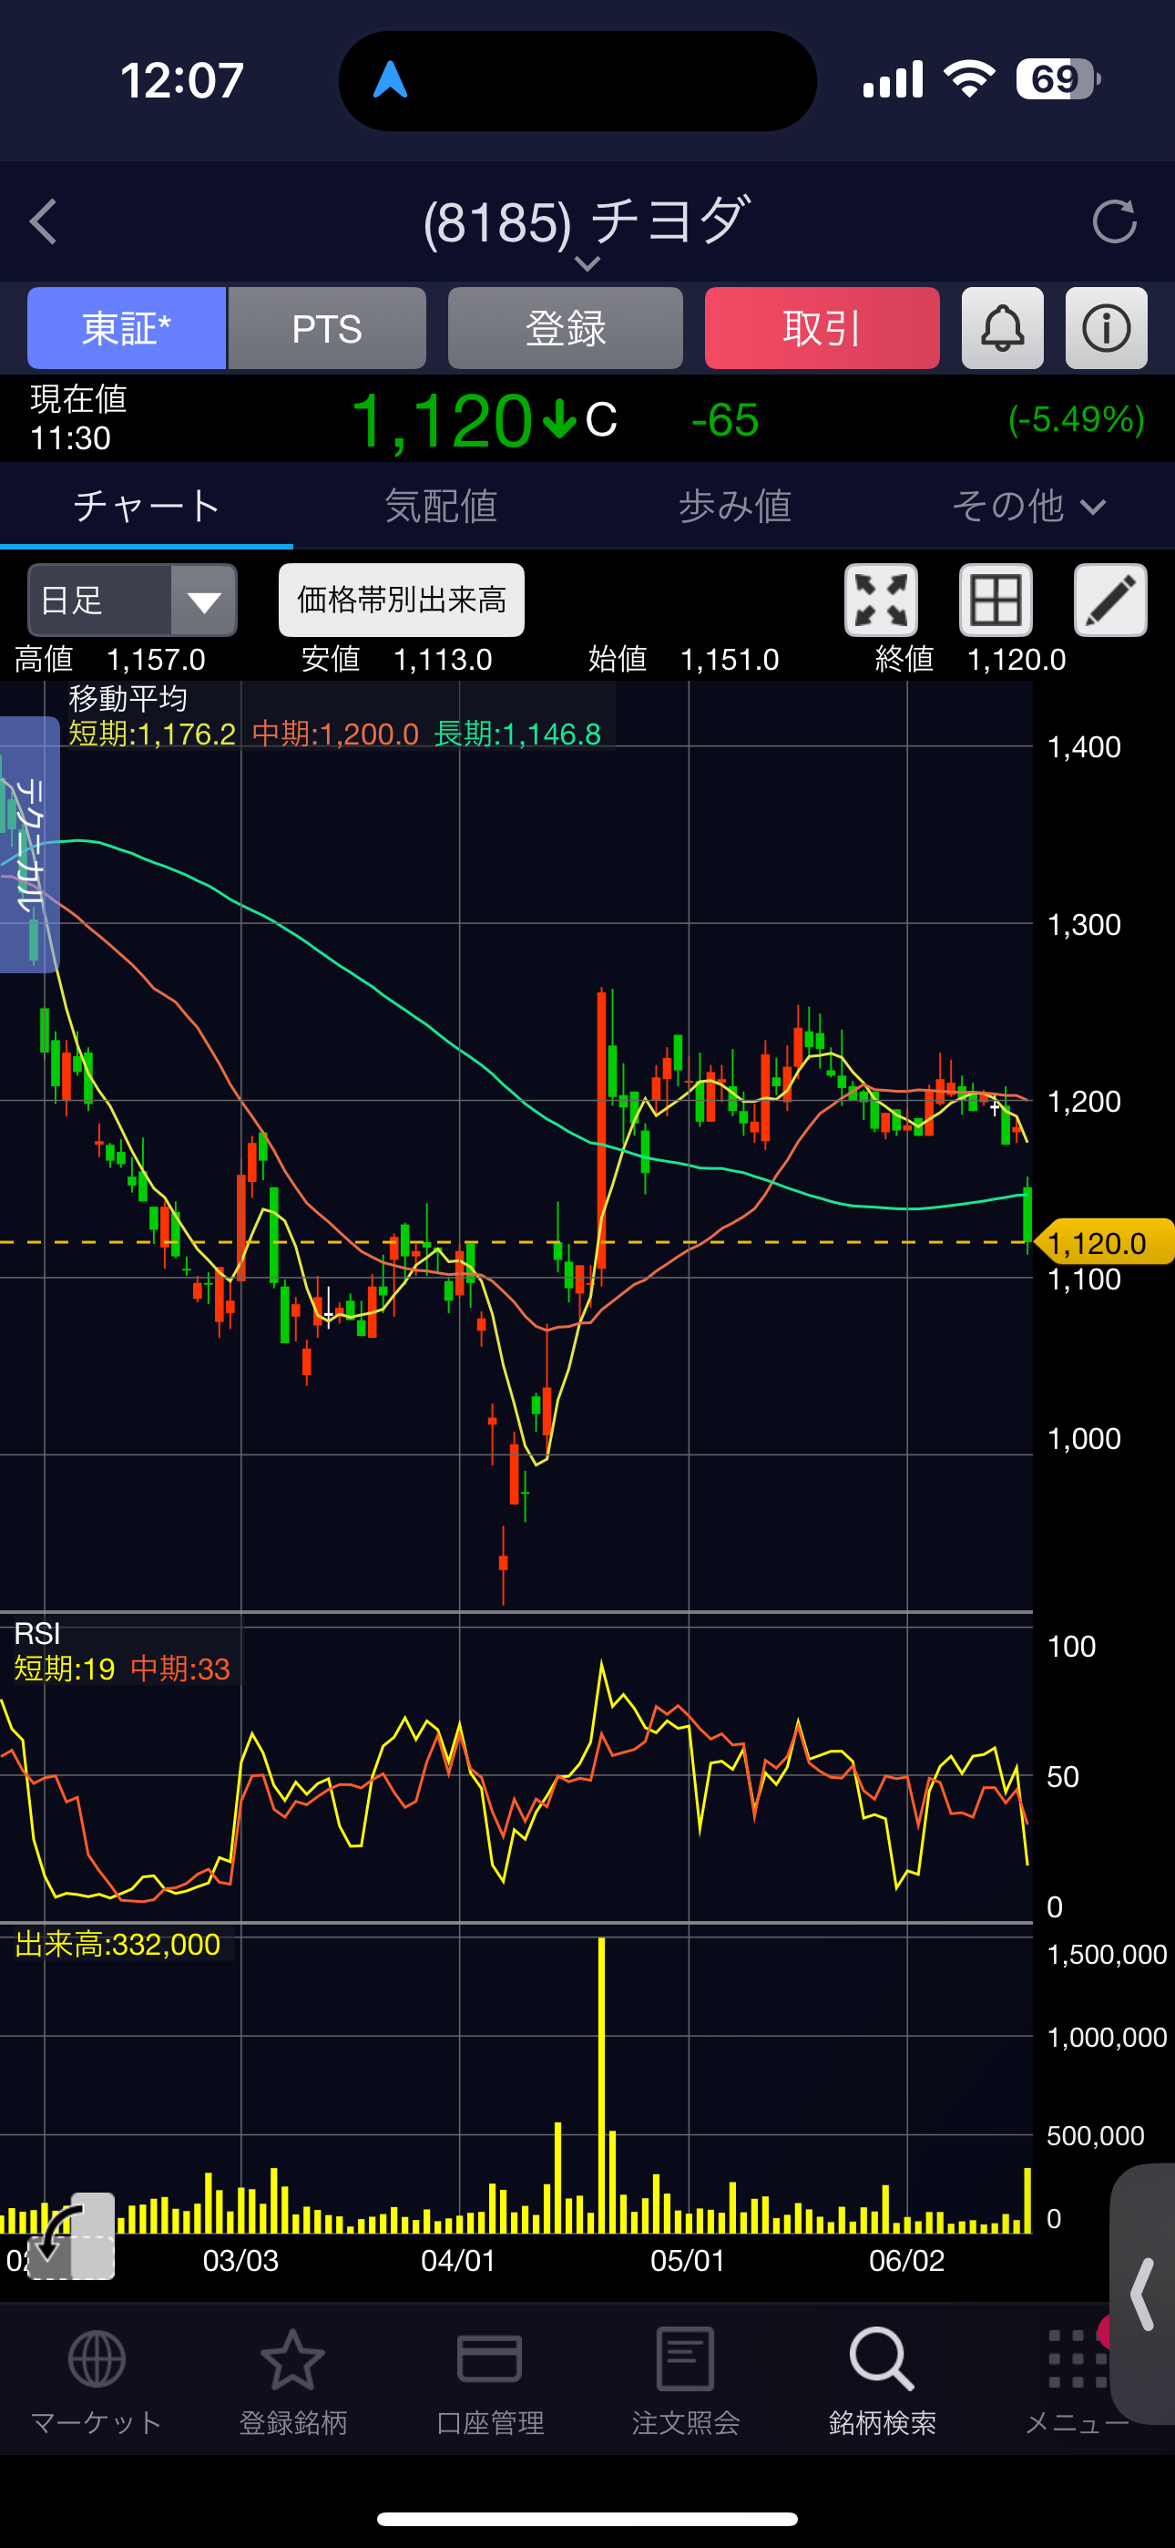Tap the location arrow in status bar
The height and width of the screenshot is (2548, 1175).
pyautogui.click(x=391, y=80)
